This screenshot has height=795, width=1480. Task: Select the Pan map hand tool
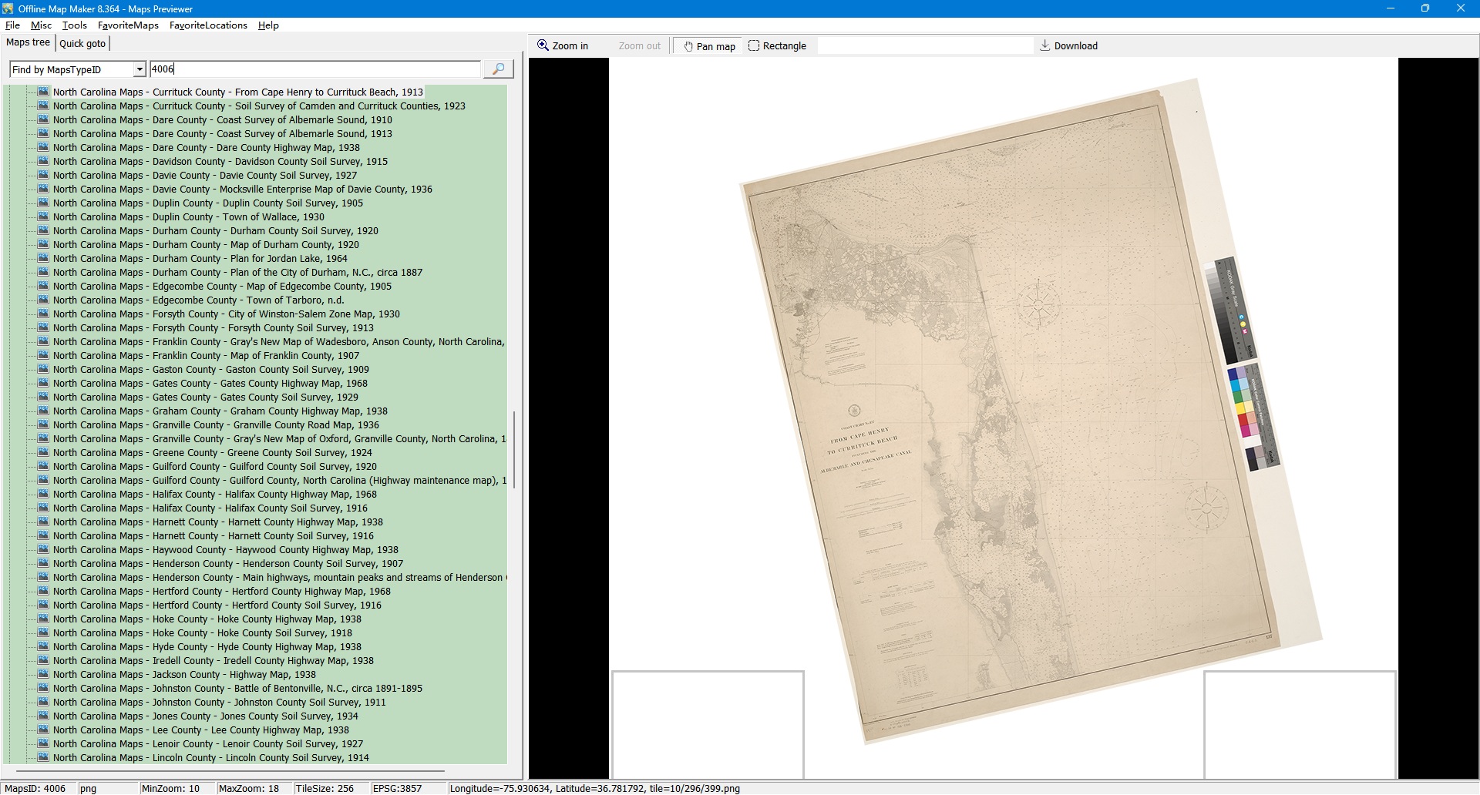pyautogui.click(x=708, y=46)
